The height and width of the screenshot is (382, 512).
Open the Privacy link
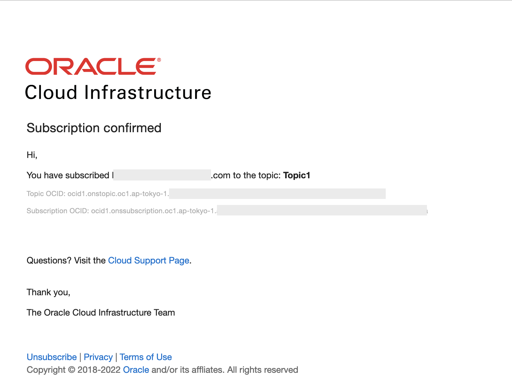98,357
